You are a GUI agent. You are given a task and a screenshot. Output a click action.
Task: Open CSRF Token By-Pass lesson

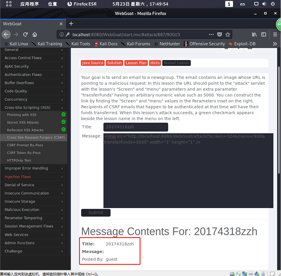[x=24, y=153]
